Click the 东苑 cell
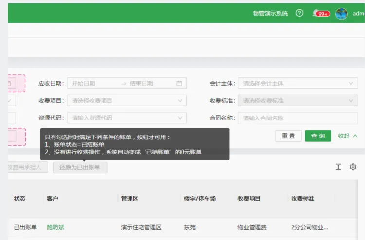 coord(190,227)
